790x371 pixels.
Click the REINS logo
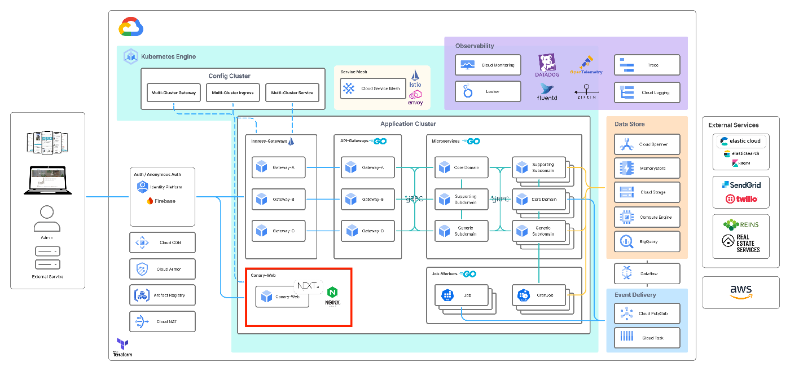point(741,224)
